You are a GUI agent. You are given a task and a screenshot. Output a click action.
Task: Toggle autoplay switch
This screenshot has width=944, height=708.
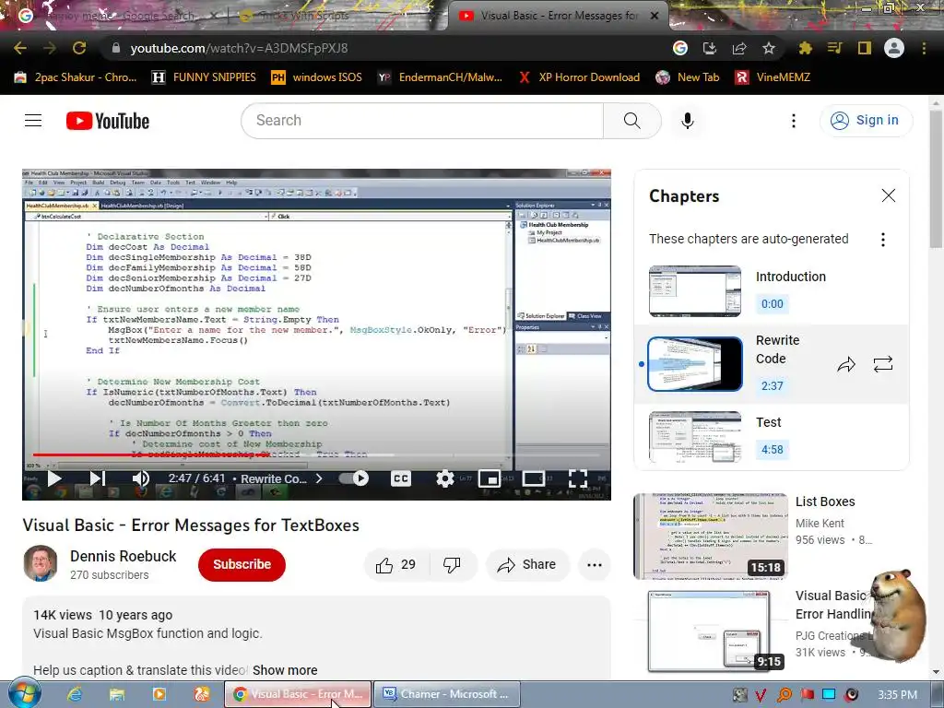coord(353,478)
